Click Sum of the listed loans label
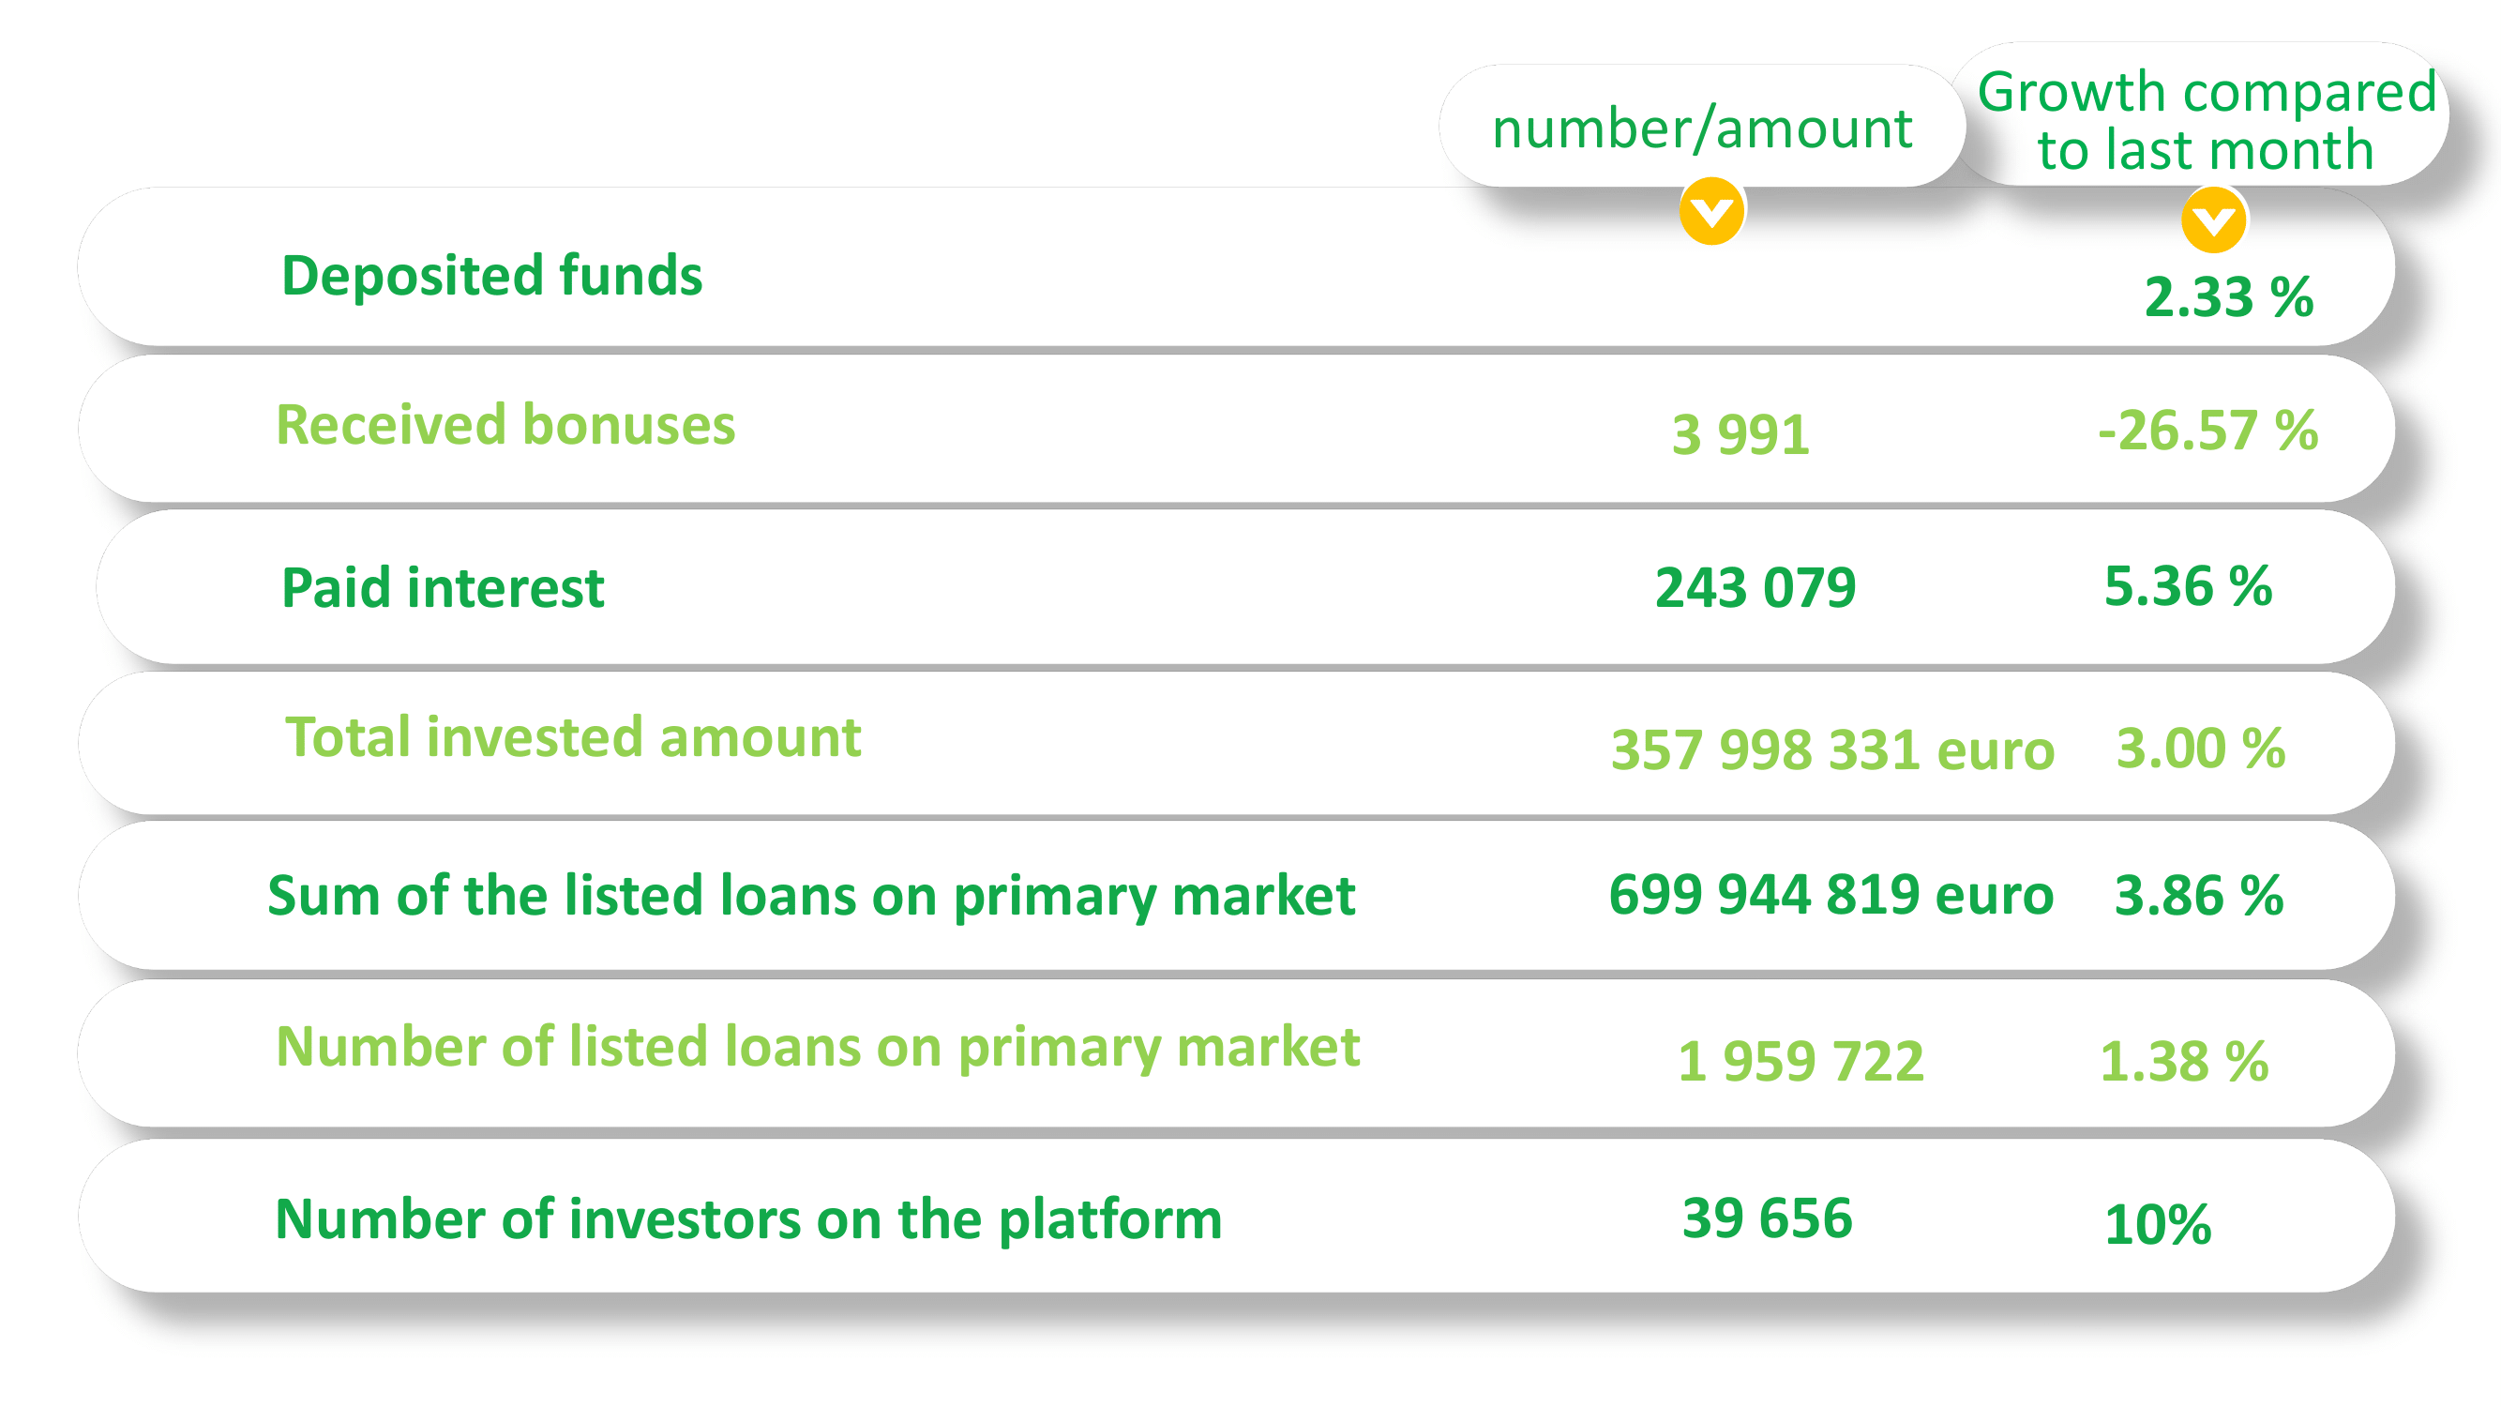This screenshot has height=1407, width=2501. pyautogui.click(x=810, y=895)
